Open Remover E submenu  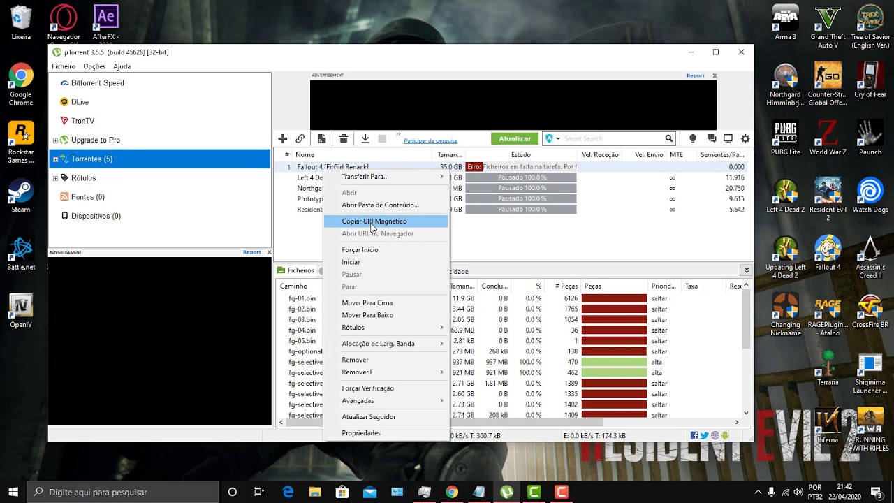(386, 372)
